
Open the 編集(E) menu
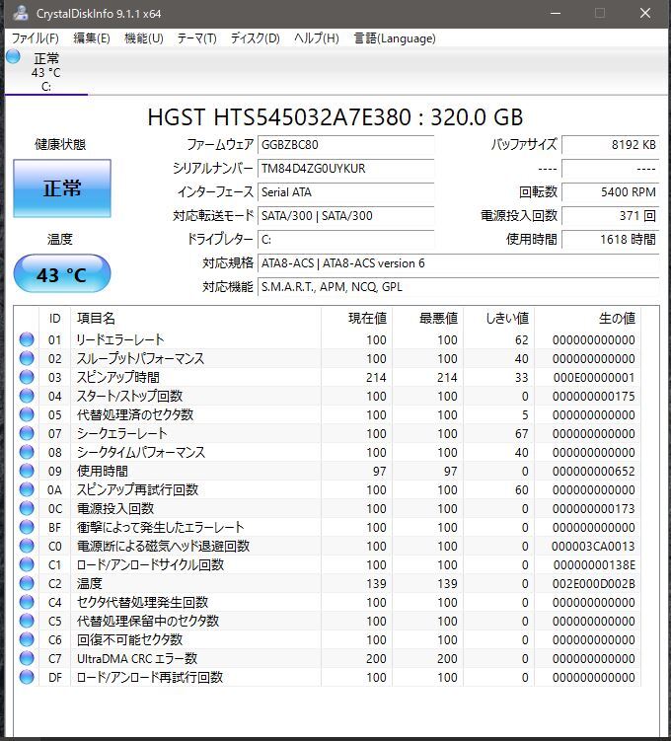coord(91,38)
